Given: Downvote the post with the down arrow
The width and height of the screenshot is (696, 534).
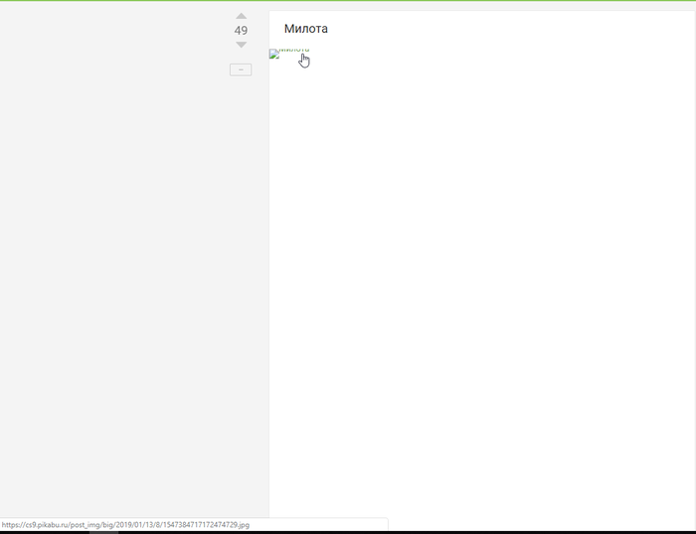Looking at the screenshot, I should [241, 45].
